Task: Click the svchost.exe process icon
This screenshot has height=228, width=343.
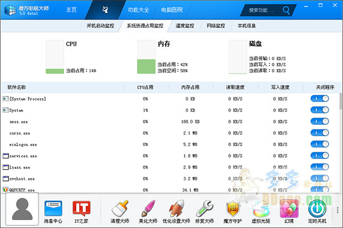Action: (6, 178)
